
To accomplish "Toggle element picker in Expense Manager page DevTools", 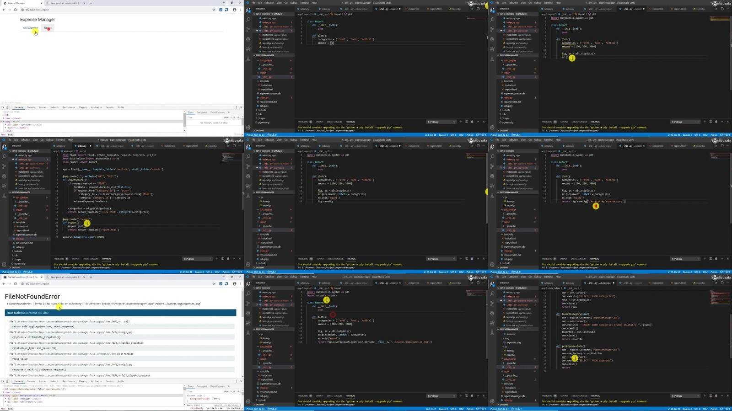I will point(3,107).
